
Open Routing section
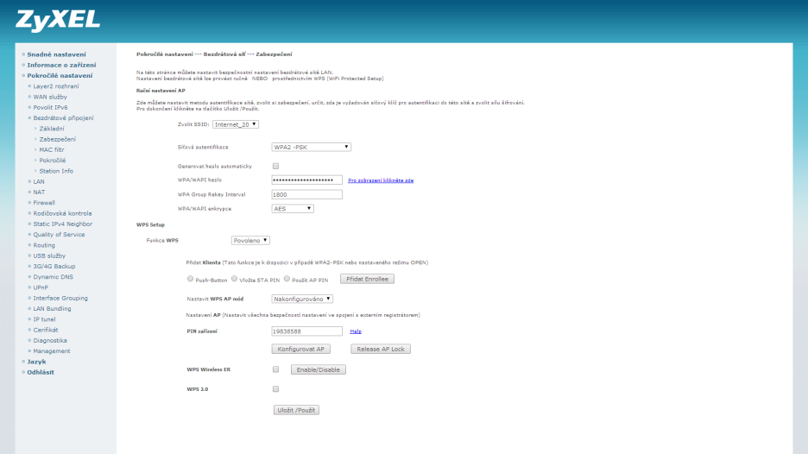point(44,245)
